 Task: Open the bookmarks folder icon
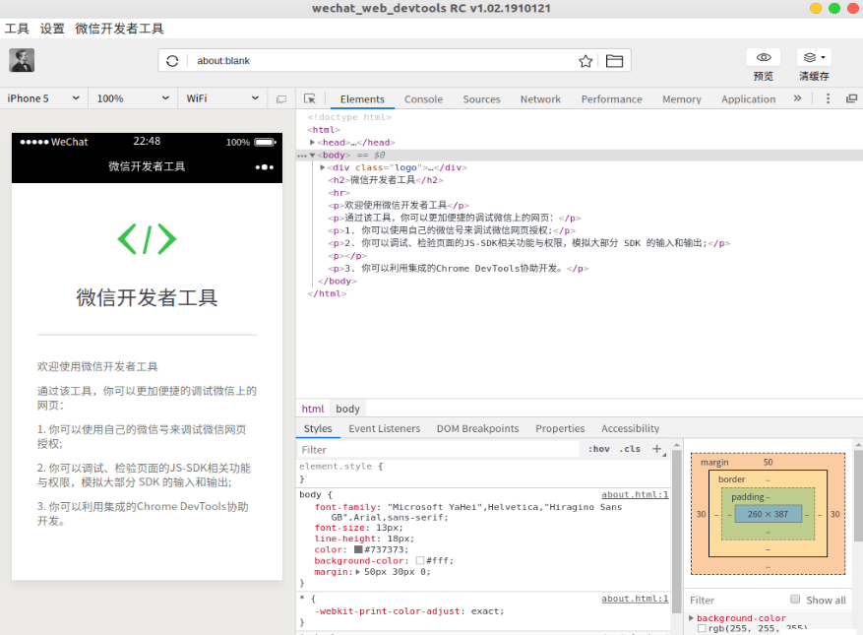point(614,61)
